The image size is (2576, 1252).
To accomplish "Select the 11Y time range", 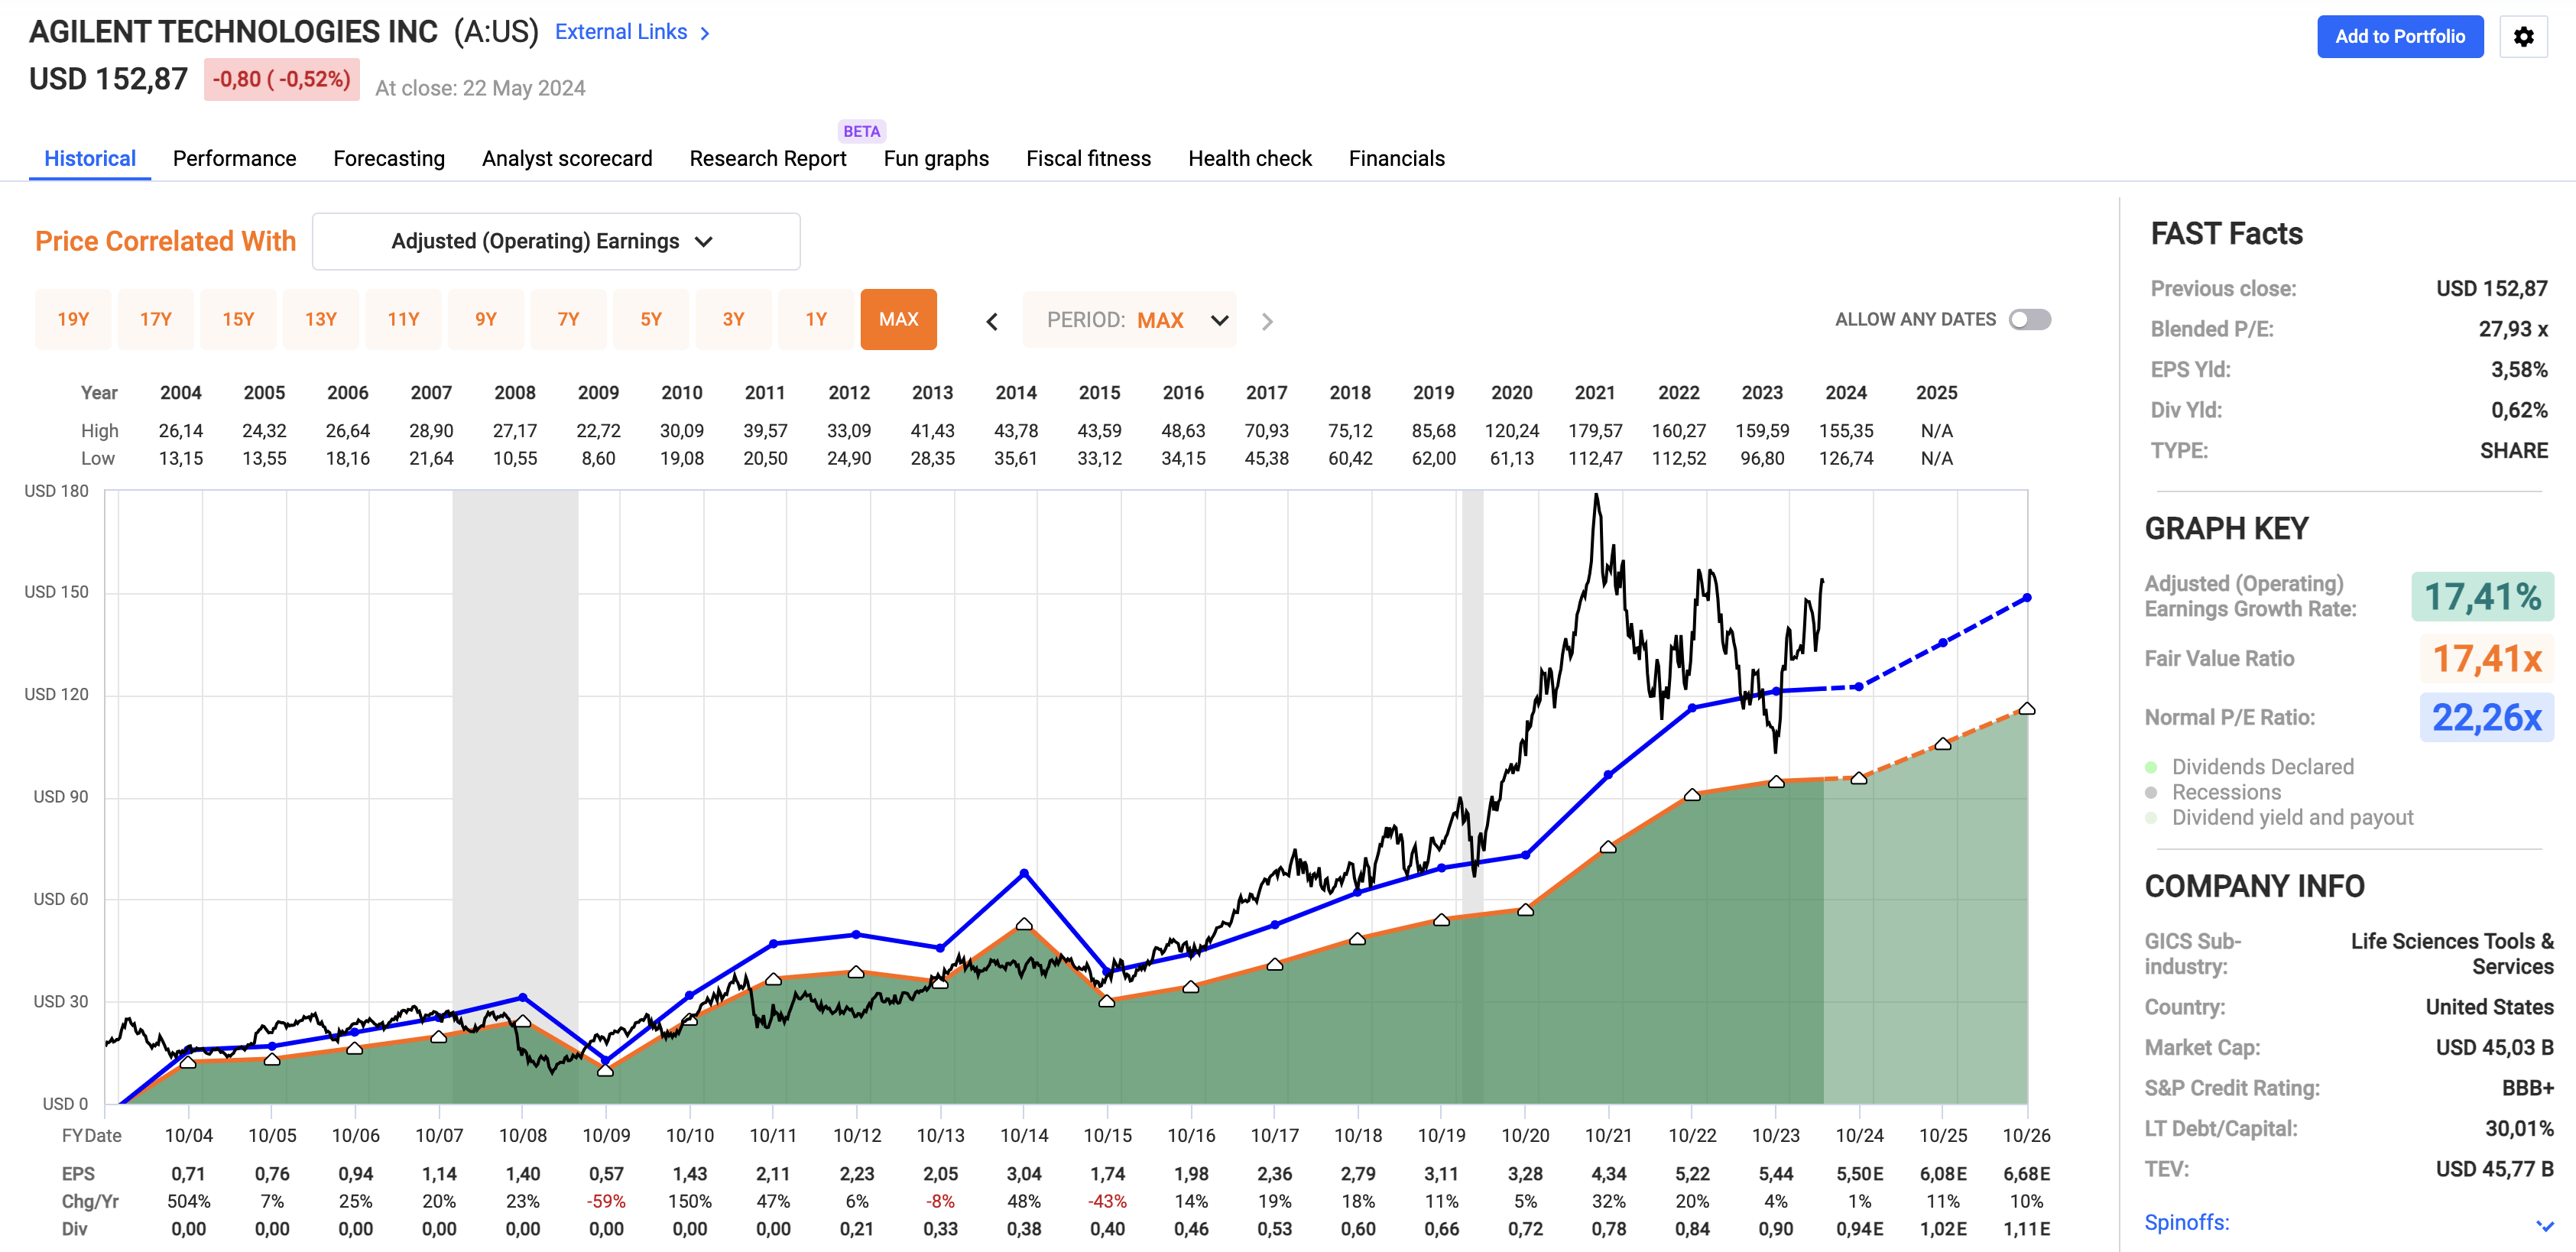I will point(403,319).
